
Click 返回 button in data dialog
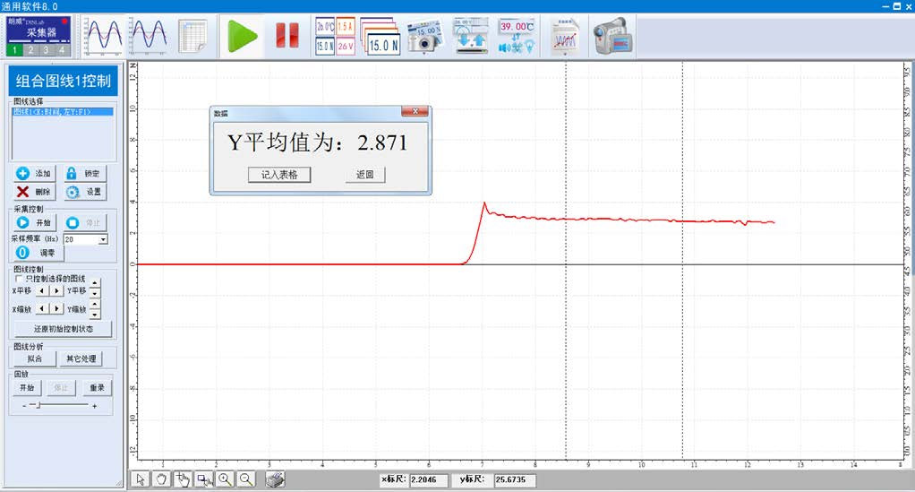pyautogui.click(x=364, y=175)
